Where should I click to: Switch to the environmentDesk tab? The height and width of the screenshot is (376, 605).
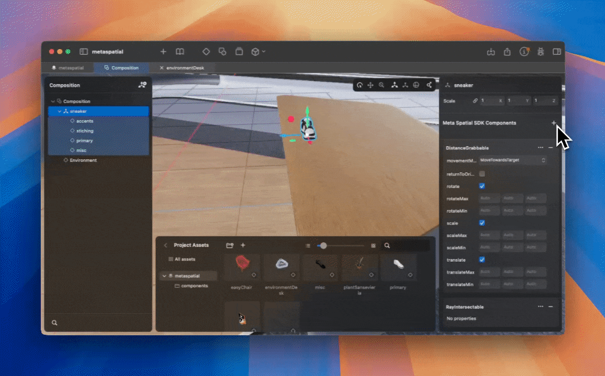[x=184, y=67]
